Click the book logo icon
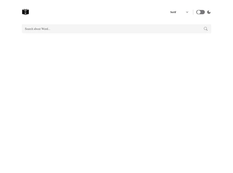233x173 pixels. [25, 12]
